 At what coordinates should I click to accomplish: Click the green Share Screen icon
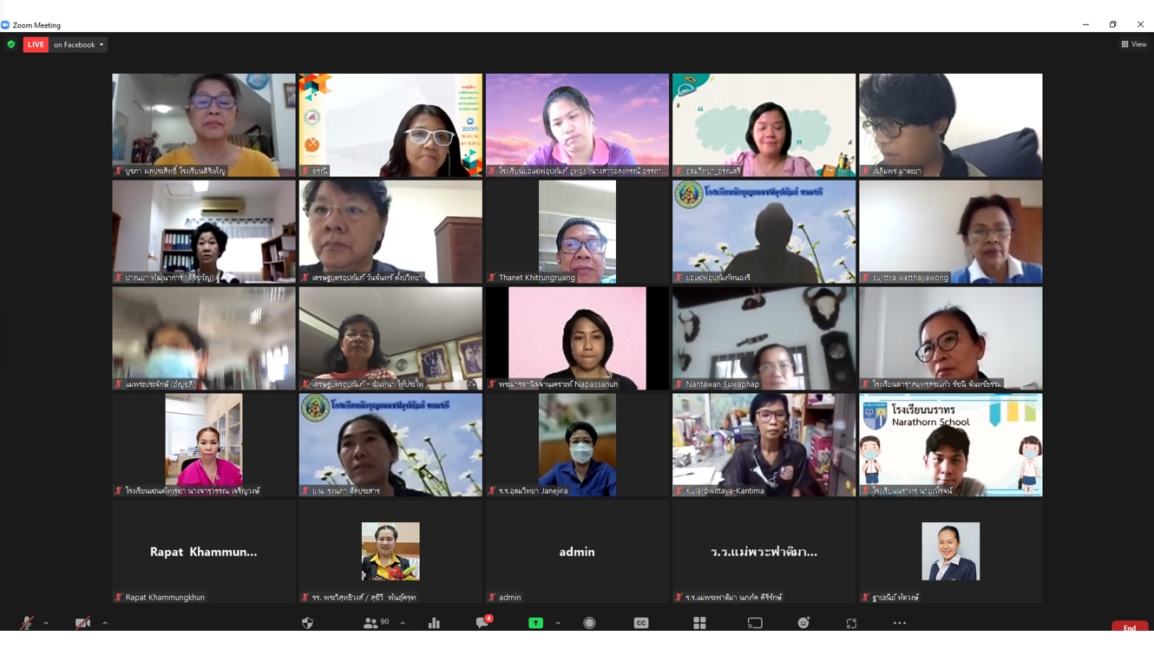click(535, 623)
